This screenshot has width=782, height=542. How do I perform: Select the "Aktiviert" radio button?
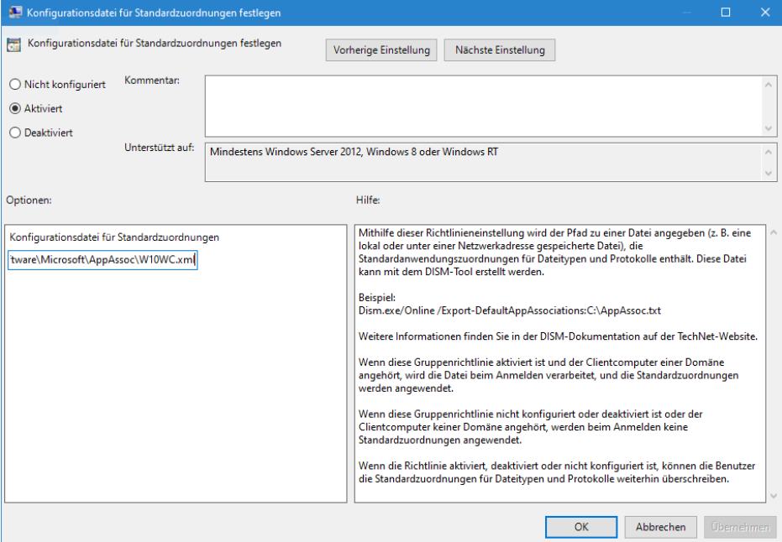pos(15,108)
